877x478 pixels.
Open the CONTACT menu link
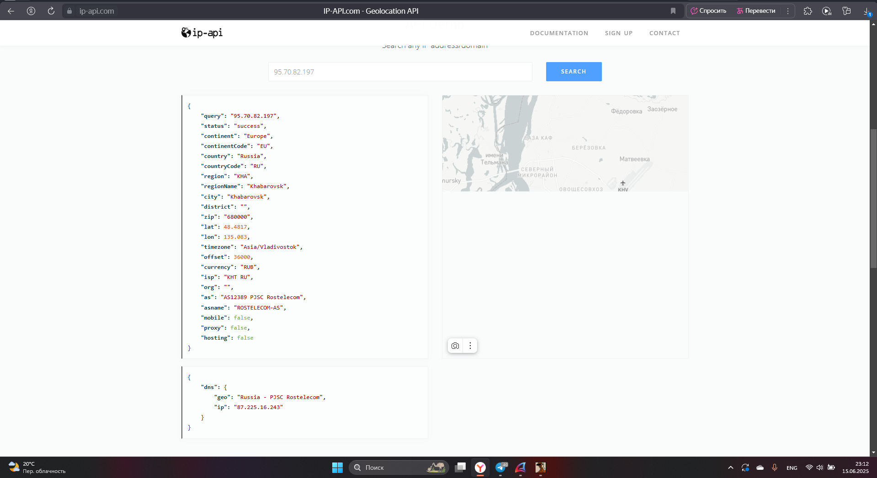pyautogui.click(x=664, y=33)
